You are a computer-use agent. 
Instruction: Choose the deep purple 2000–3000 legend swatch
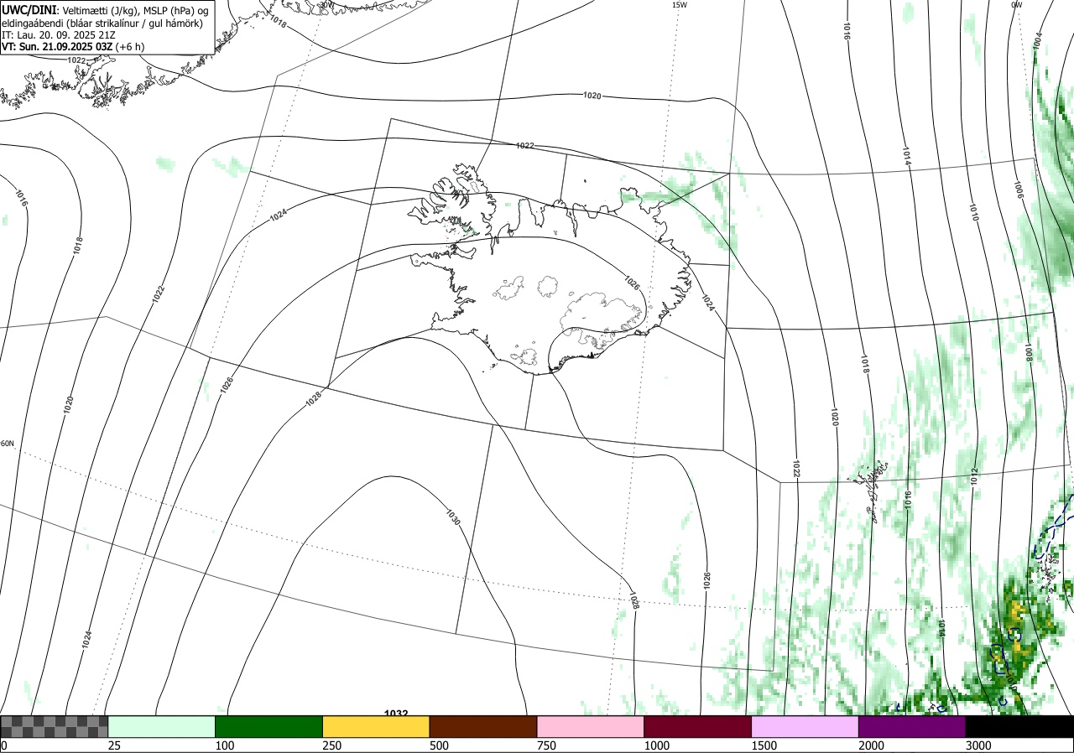coord(912,726)
